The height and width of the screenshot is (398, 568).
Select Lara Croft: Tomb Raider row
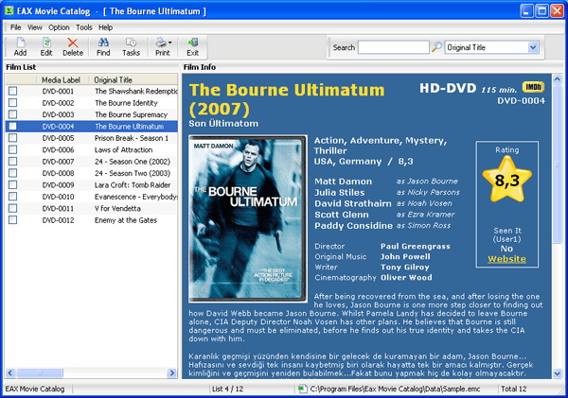coord(91,185)
